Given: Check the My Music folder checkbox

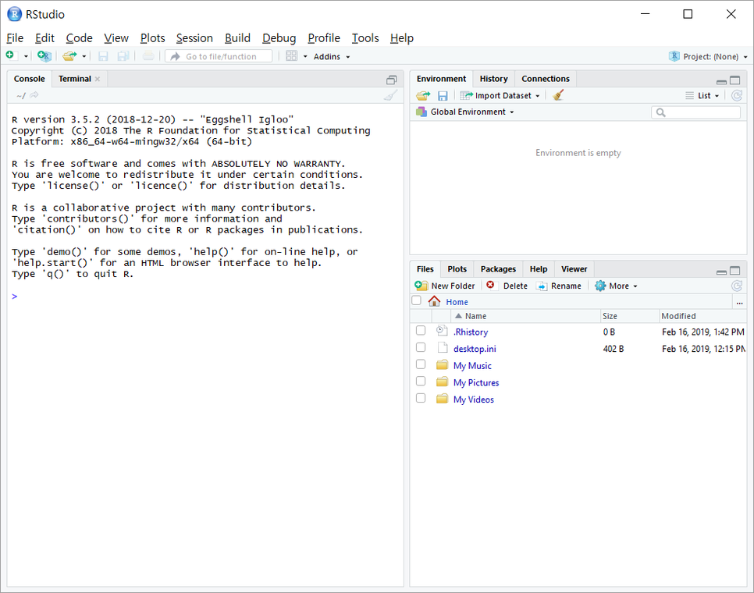Looking at the screenshot, I should (x=421, y=364).
